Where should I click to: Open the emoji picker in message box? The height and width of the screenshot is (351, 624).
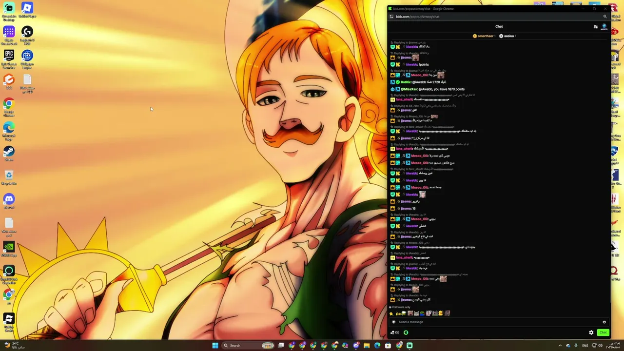click(x=604, y=322)
